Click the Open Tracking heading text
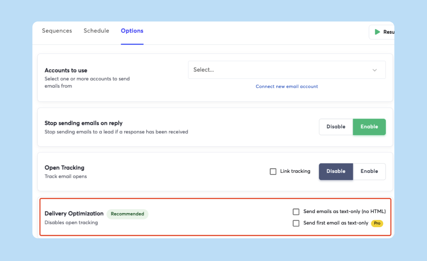Screen dimensions: 427x261 pyautogui.click(x=64, y=168)
